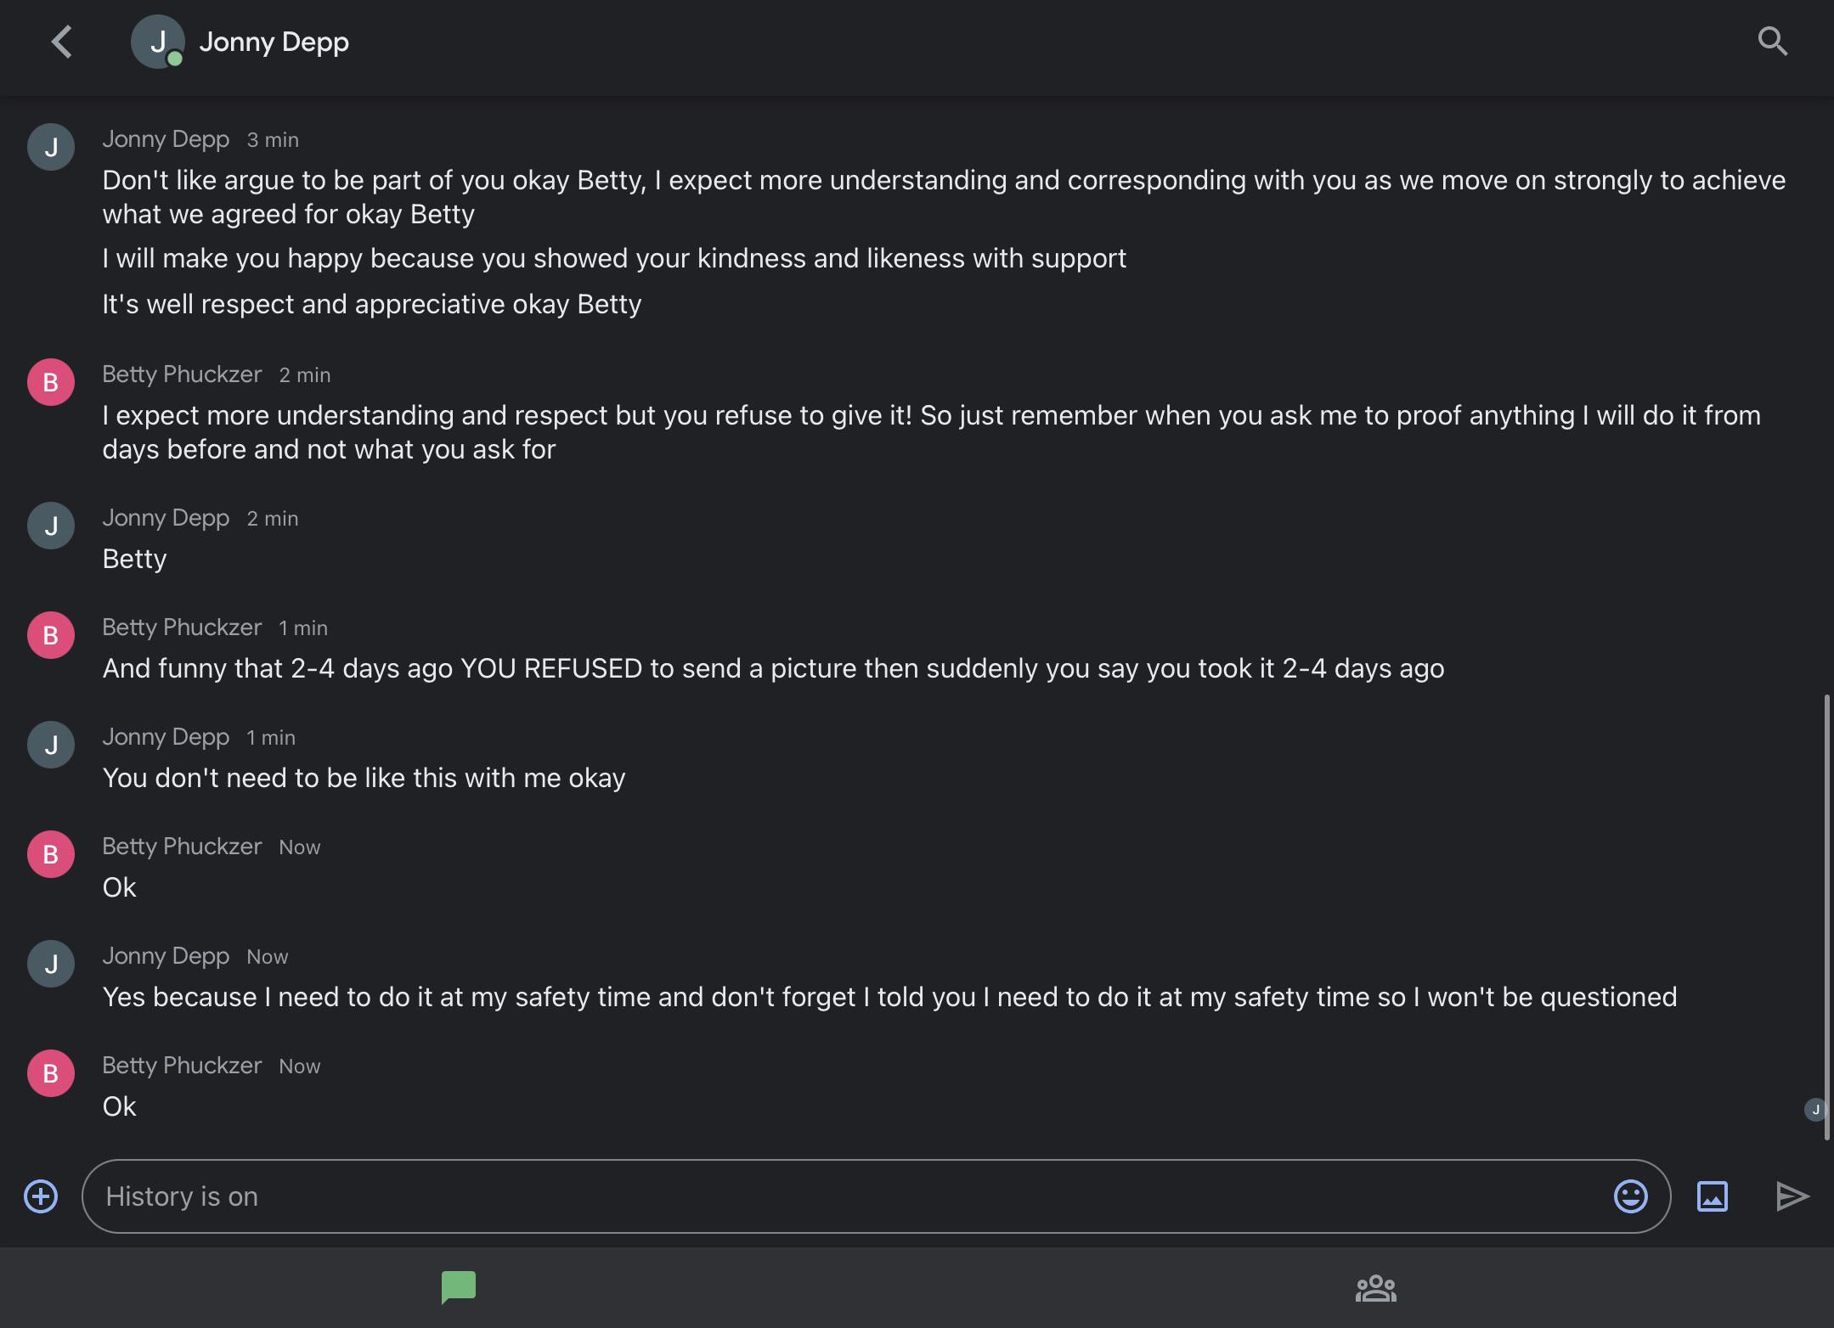
Task: Select the 'YOU REFUSED to send a picture' message
Action: pyautogui.click(x=772, y=668)
